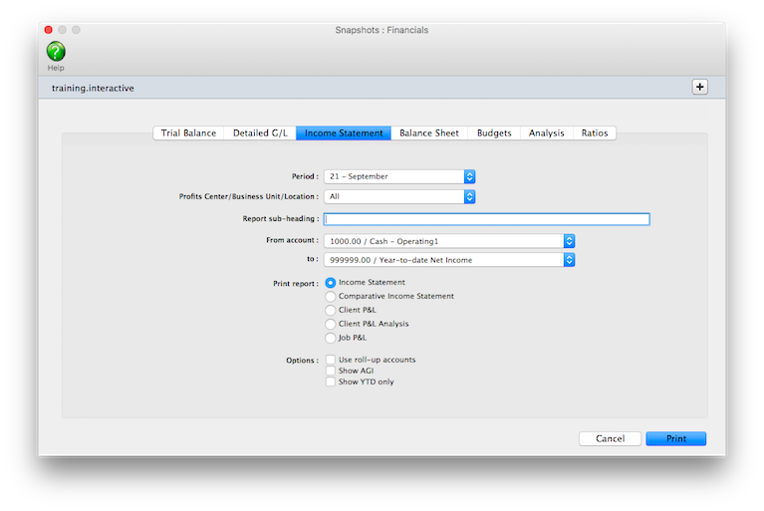Open the 'to' account dropdown

click(449, 260)
